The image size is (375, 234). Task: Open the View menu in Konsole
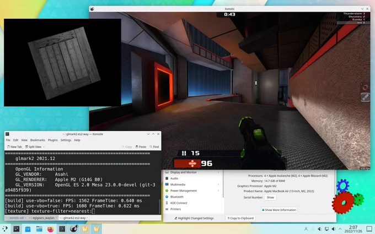[24, 140]
